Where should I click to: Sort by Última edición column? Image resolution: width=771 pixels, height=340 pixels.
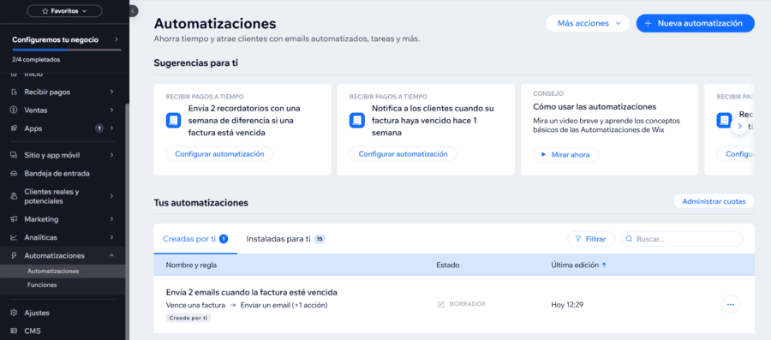pyautogui.click(x=575, y=265)
